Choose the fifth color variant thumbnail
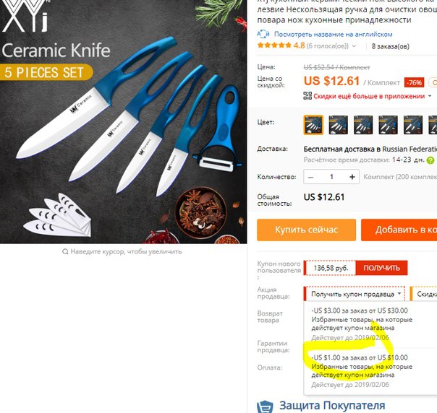The height and width of the screenshot is (413, 437). [413, 125]
